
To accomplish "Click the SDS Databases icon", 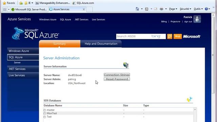I will point(190,99).
